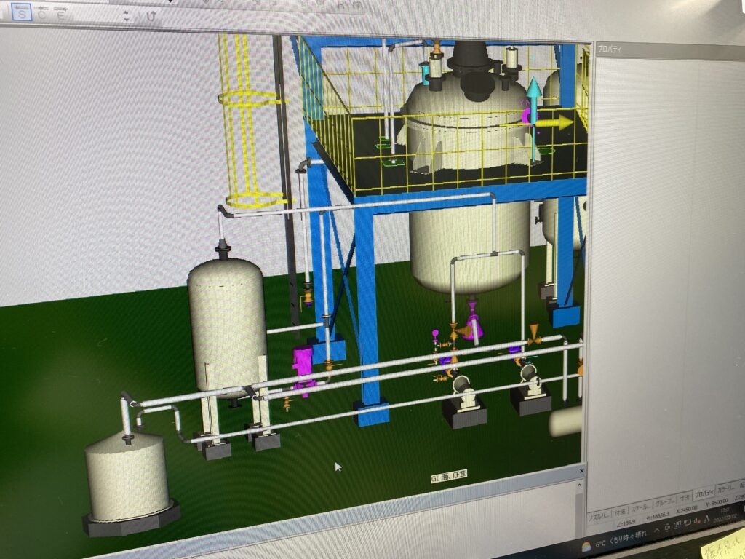Select the プロパティ tab at the bottom
The height and width of the screenshot is (559, 745).
[x=704, y=494]
